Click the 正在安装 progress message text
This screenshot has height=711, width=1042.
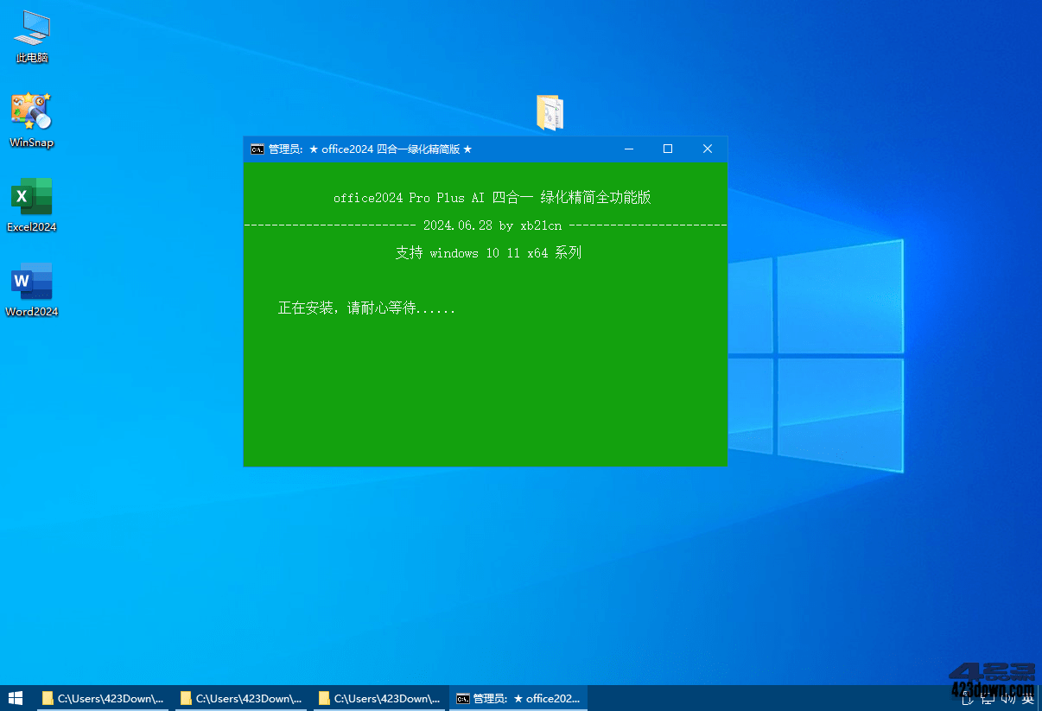[367, 308]
